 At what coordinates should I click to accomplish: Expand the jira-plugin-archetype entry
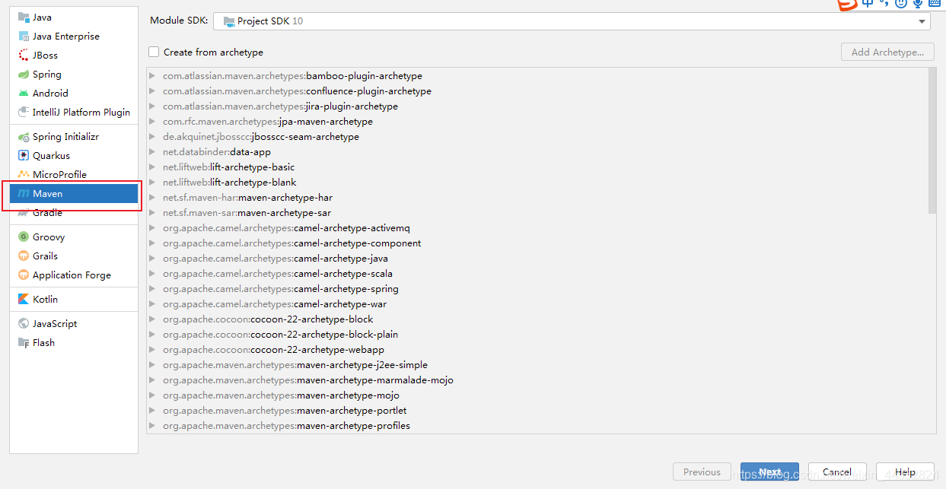pos(153,106)
